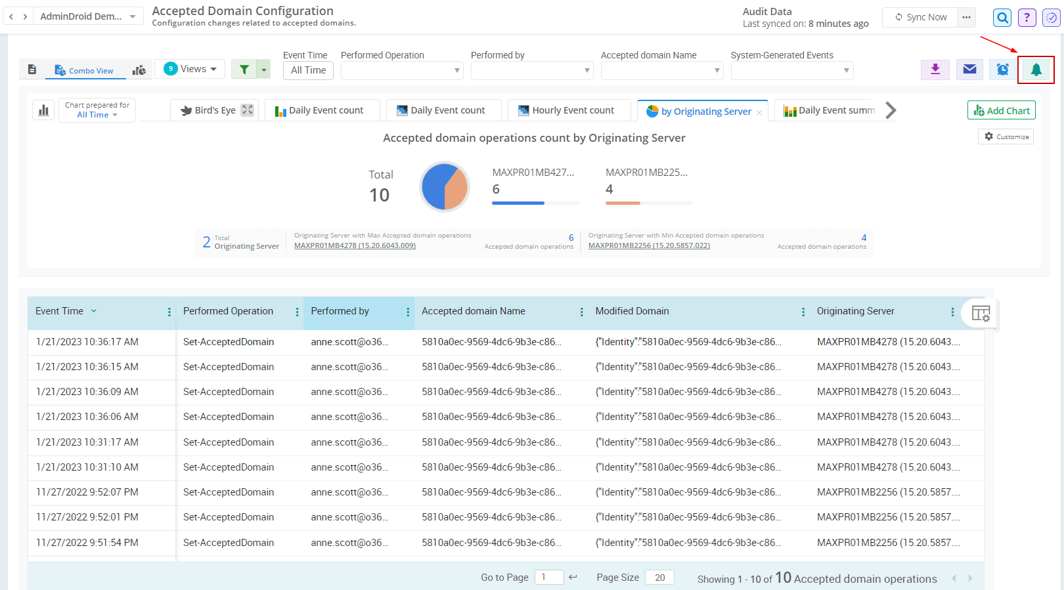Click the email report envelope icon
Image resolution: width=1064 pixels, height=590 pixels.
point(969,69)
